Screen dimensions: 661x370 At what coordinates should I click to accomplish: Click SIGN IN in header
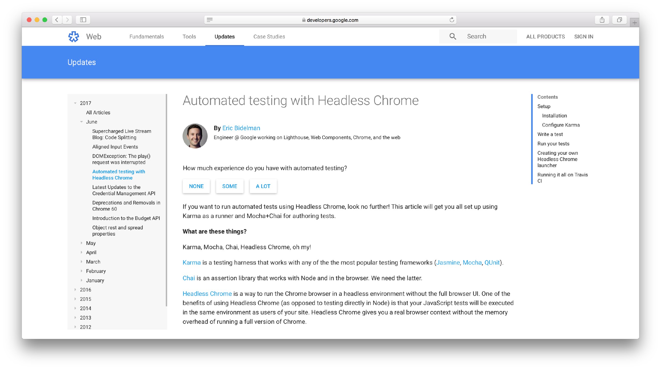tap(584, 37)
